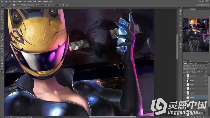
Task: Select the Quick Selection tool
Action: 2,20
